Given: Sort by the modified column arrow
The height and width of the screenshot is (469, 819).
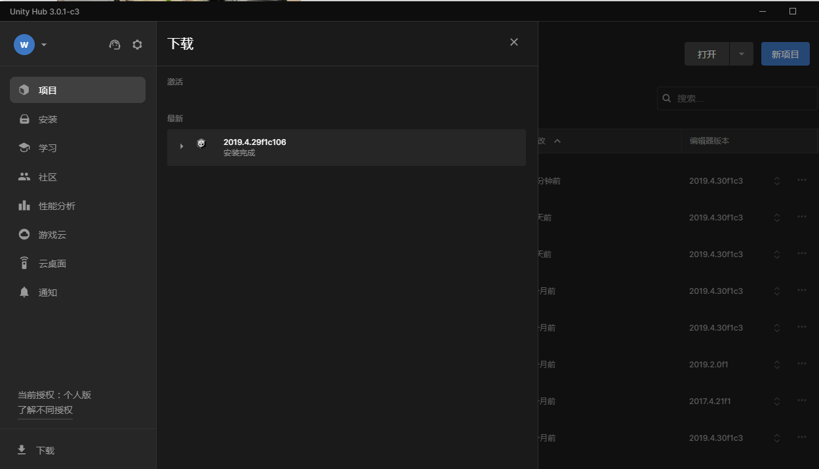Looking at the screenshot, I should point(557,141).
